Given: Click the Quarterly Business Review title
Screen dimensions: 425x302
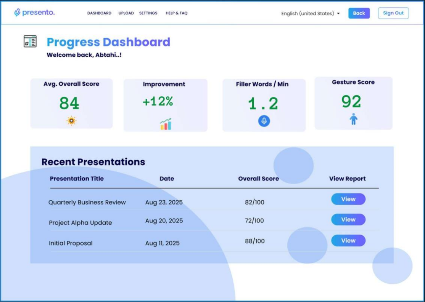Looking at the screenshot, I should pos(87,203).
